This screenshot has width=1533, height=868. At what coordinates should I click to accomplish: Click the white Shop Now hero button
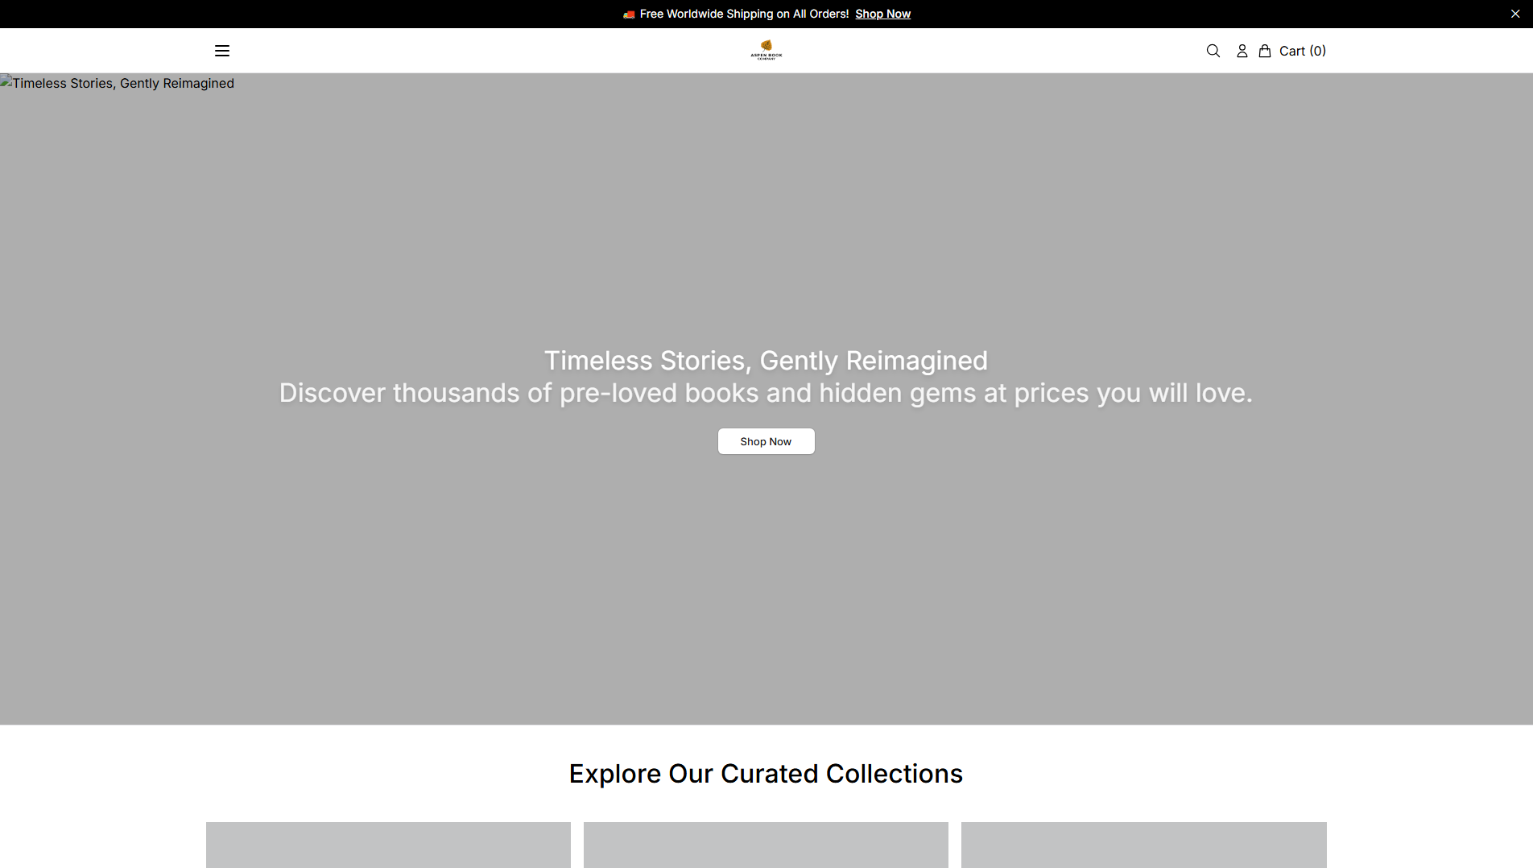[766, 441]
